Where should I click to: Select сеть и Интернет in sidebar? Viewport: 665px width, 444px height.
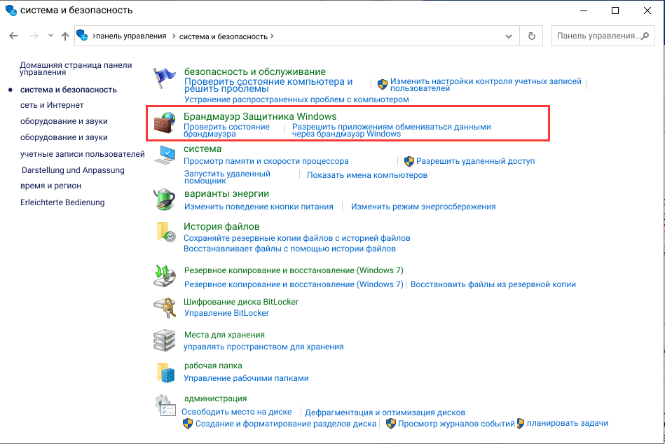[52, 105]
